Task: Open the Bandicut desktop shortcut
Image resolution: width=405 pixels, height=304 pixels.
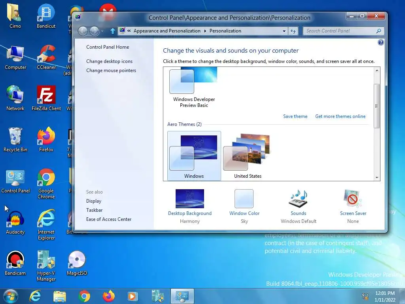Action: coord(46,16)
